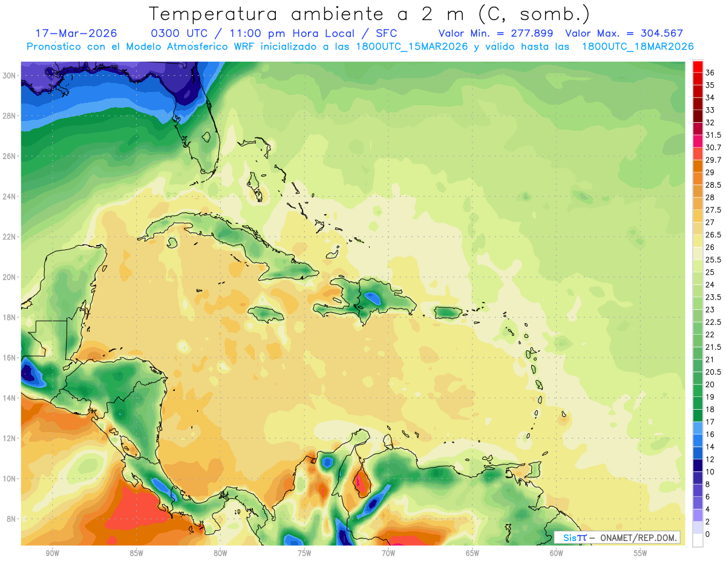Click the '75W' longitude label
726x561 pixels.
[304, 553]
